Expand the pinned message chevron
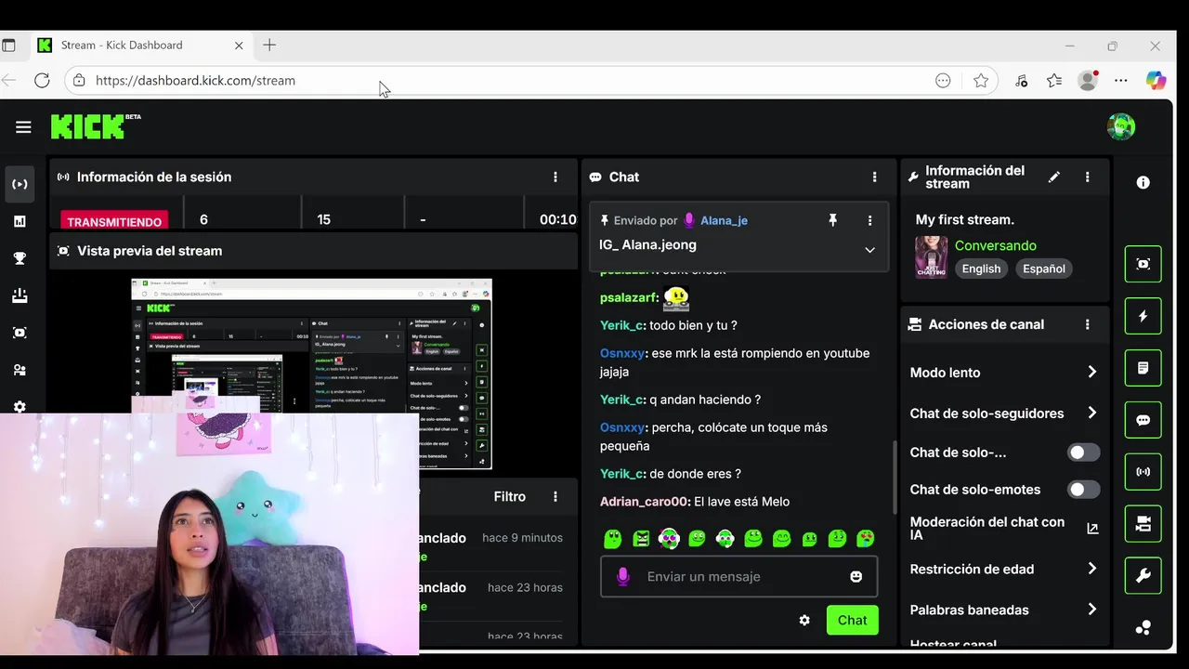1189x669 pixels. click(869, 250)
